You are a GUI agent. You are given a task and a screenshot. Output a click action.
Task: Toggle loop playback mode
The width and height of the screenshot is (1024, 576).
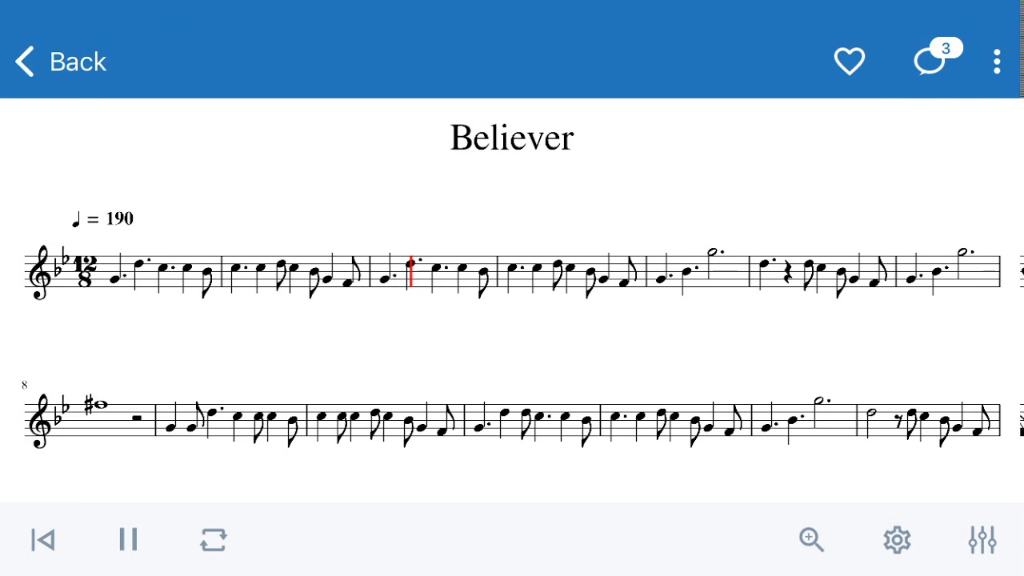(x=214, y=540)
